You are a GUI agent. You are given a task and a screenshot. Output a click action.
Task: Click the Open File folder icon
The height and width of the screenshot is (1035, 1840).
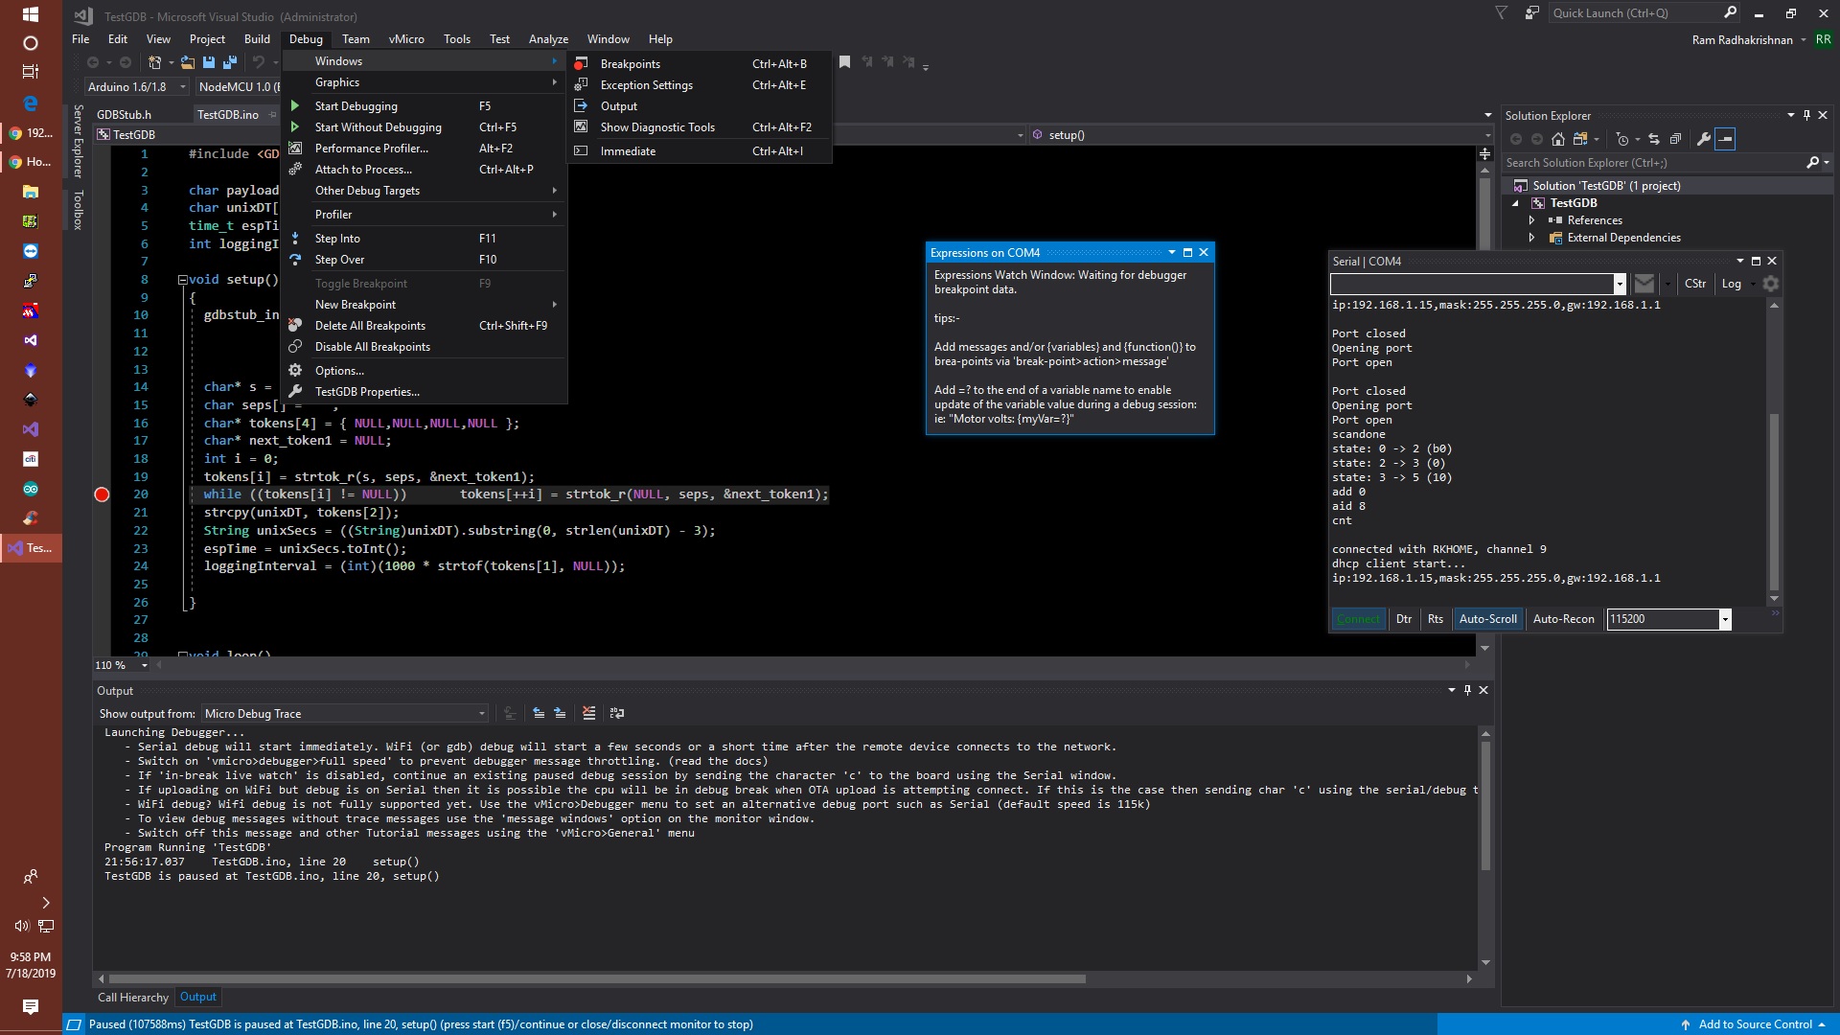(187, 62)
